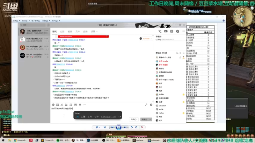Open the photo viewer help icon

224,21
